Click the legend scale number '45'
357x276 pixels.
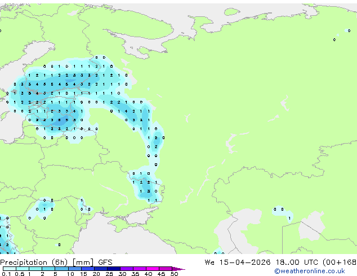[162, 274]
